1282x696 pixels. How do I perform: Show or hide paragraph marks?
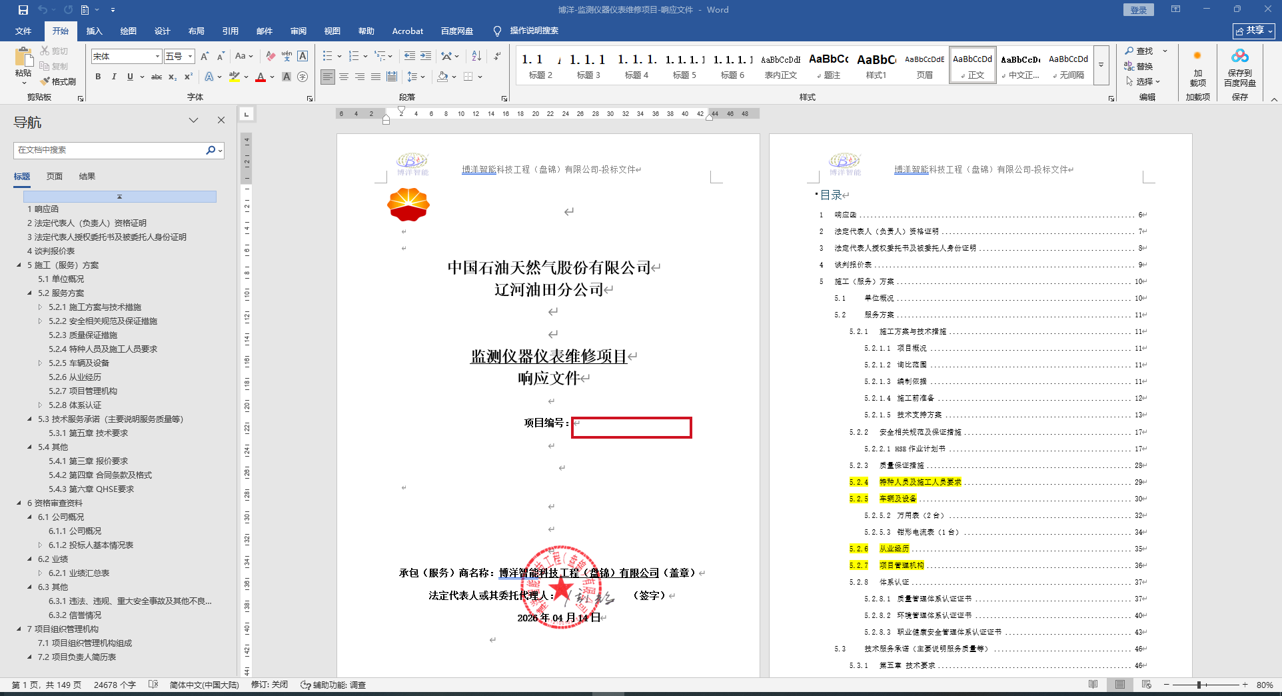(497, 56)
